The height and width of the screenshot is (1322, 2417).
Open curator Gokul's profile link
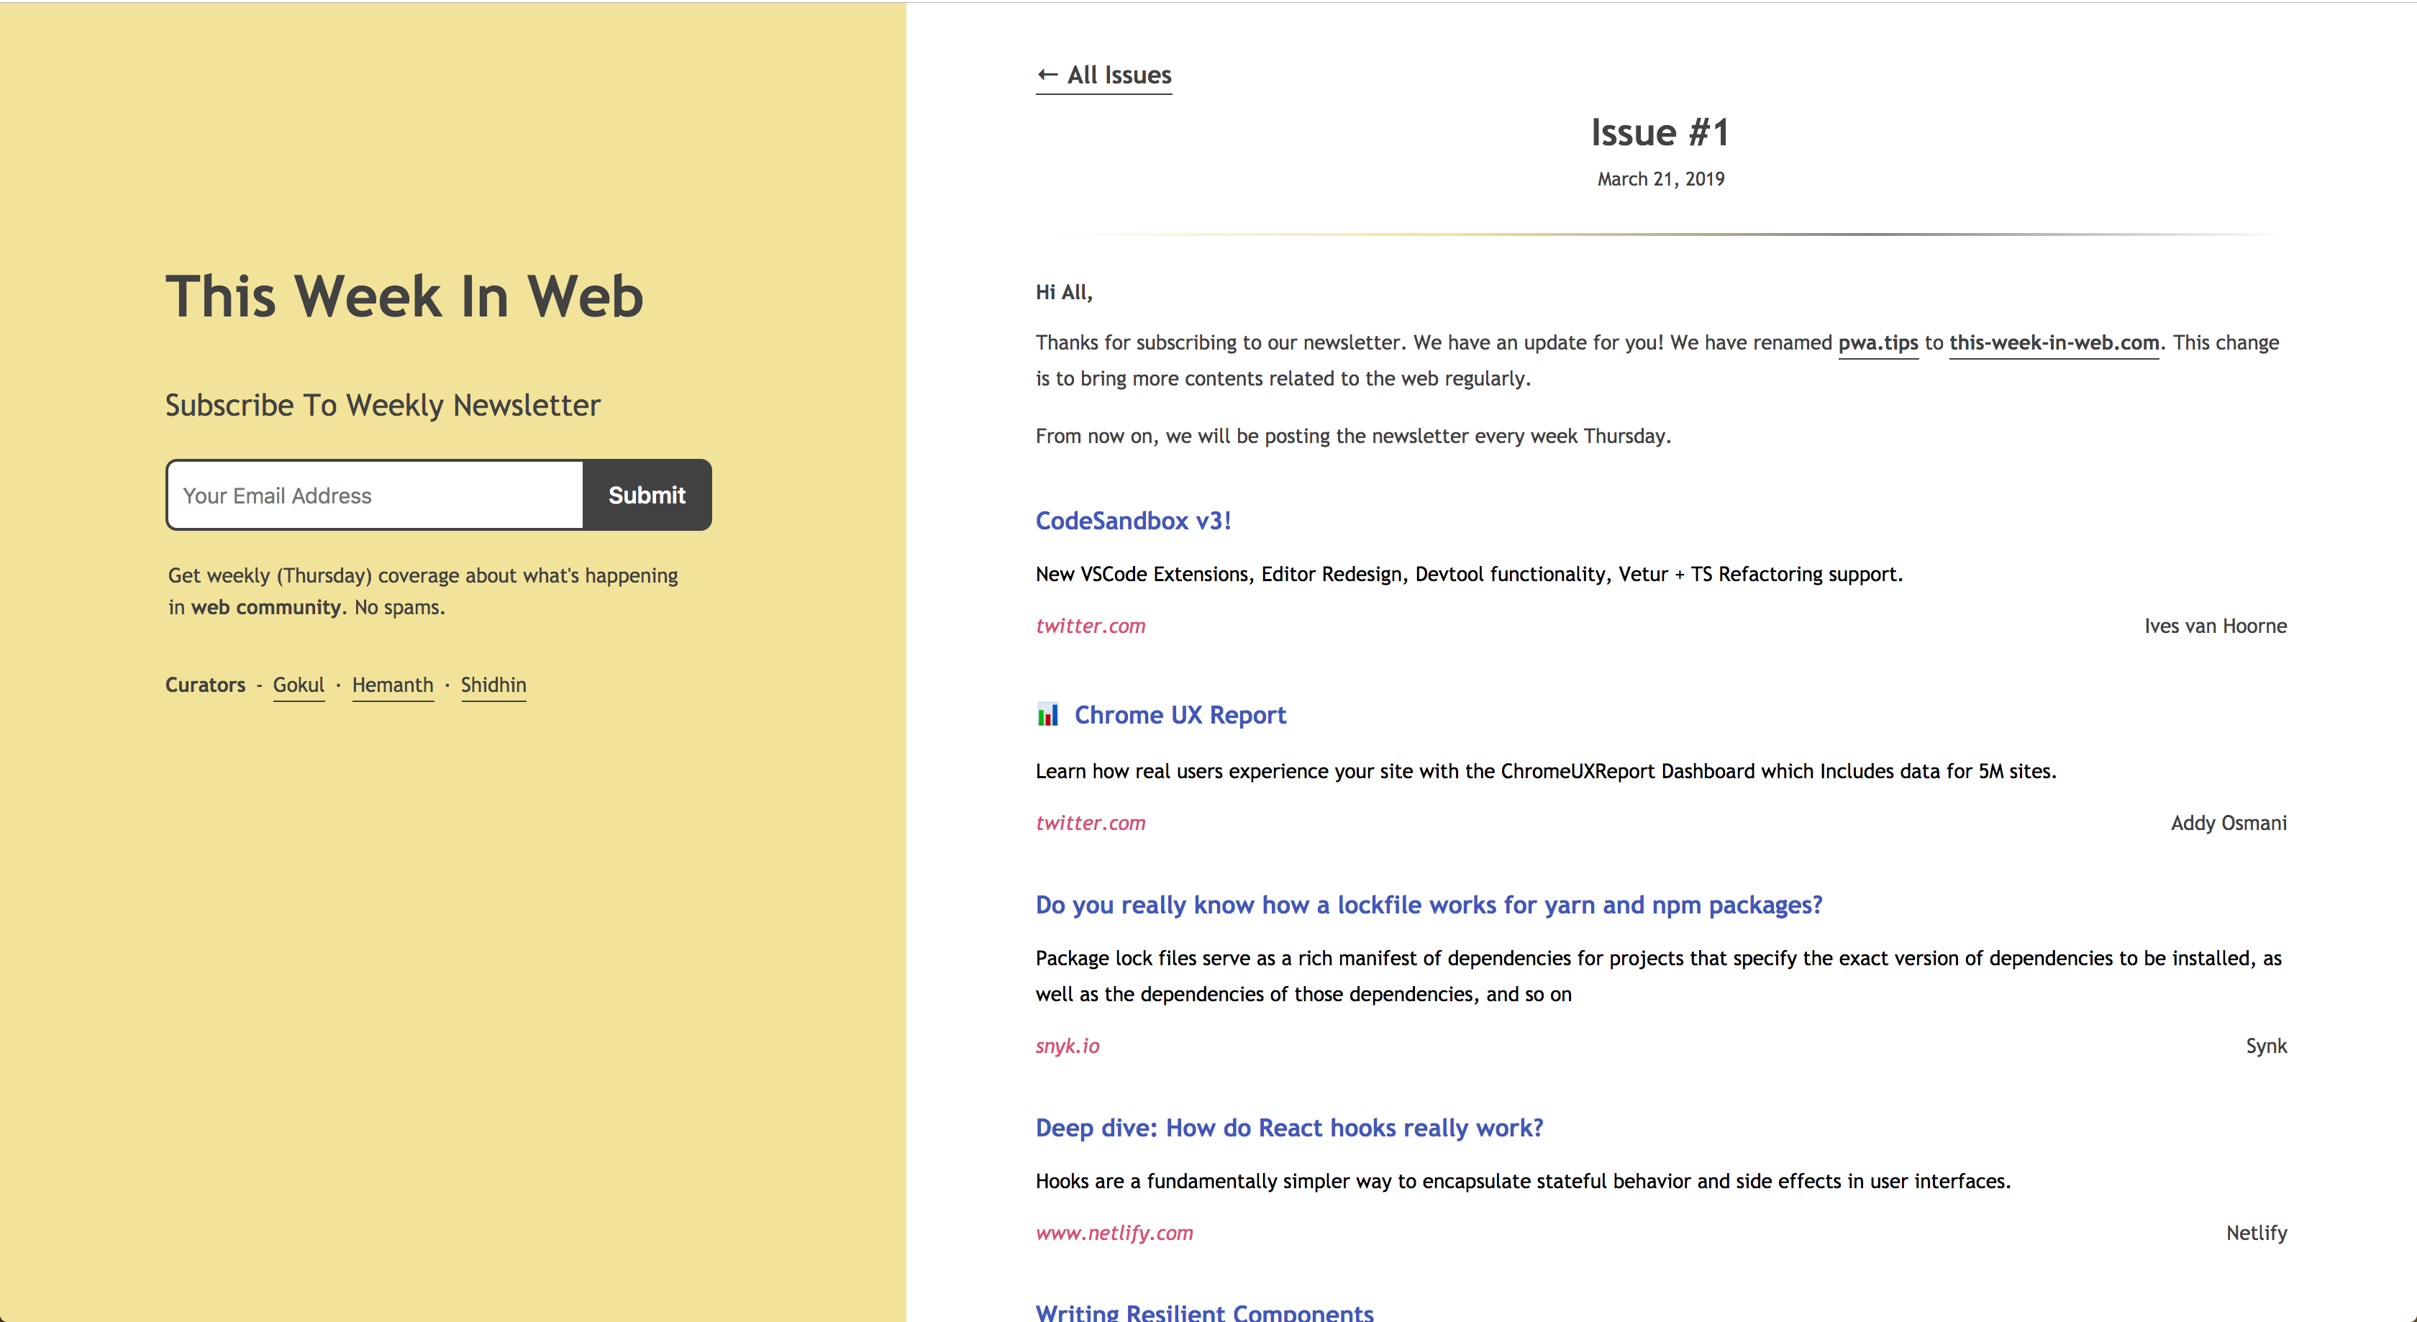[x=299, y=685]
